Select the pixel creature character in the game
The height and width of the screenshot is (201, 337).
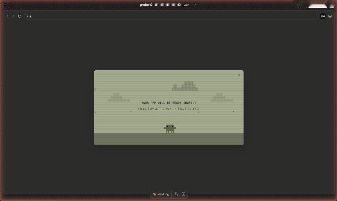pyautogui.click(x=170, y=129)
